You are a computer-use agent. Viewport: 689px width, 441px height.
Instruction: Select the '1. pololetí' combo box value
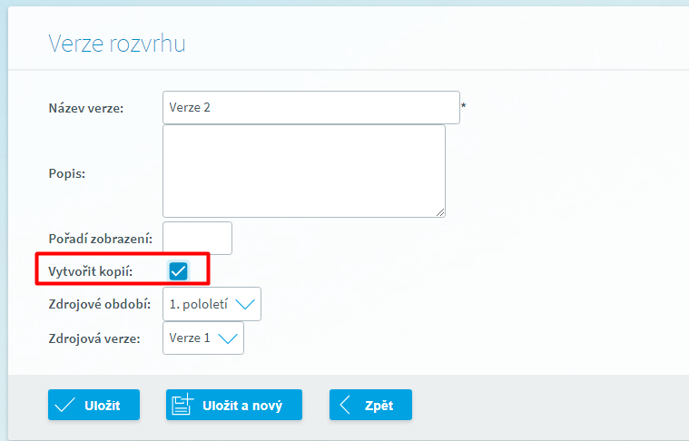click(198, 304)
